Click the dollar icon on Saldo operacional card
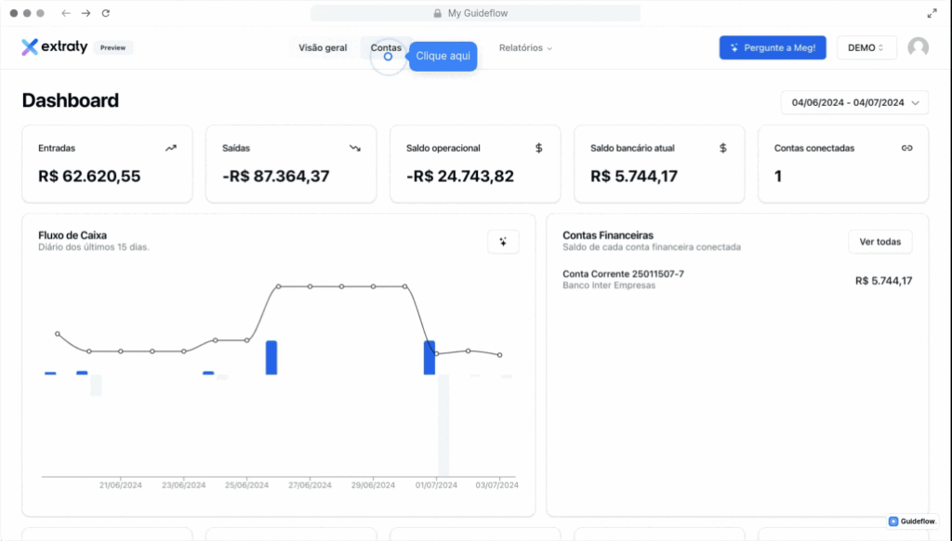The height and width of the screenshot is (541, 952). (539, 148)
